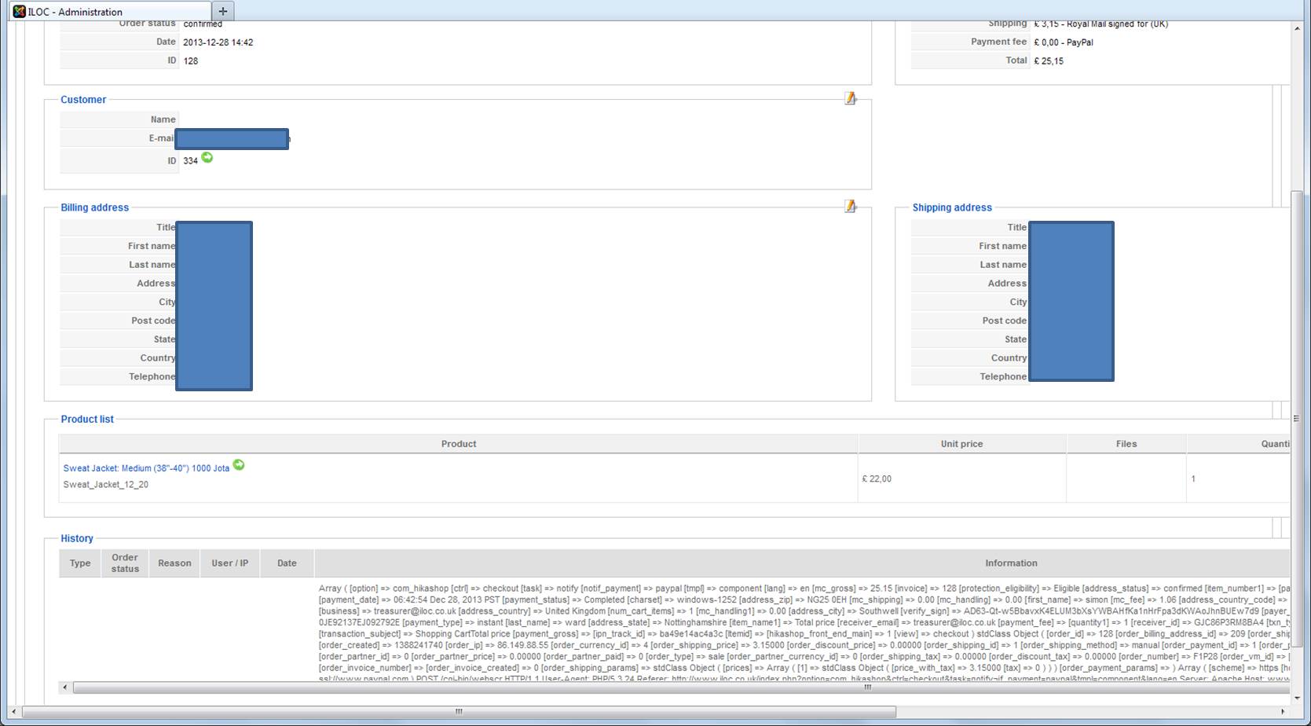This screenshot has width=1311, height=726.
Task: Click the Customer section heading
Action: click(x=83, y=100)
